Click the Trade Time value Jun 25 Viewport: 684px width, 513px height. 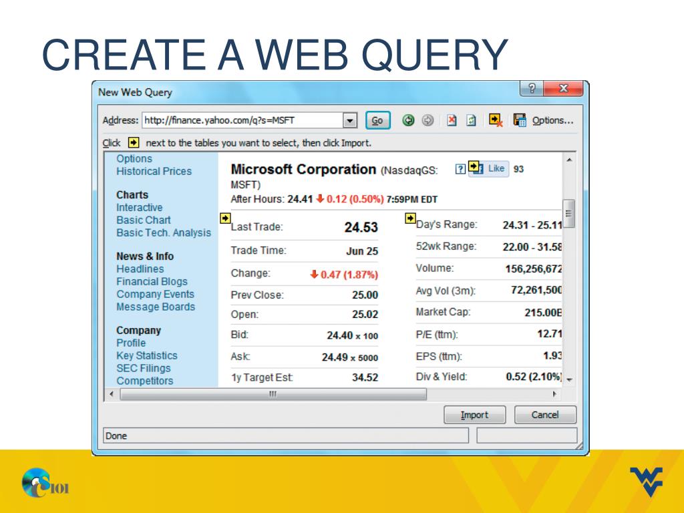point(362,251)
